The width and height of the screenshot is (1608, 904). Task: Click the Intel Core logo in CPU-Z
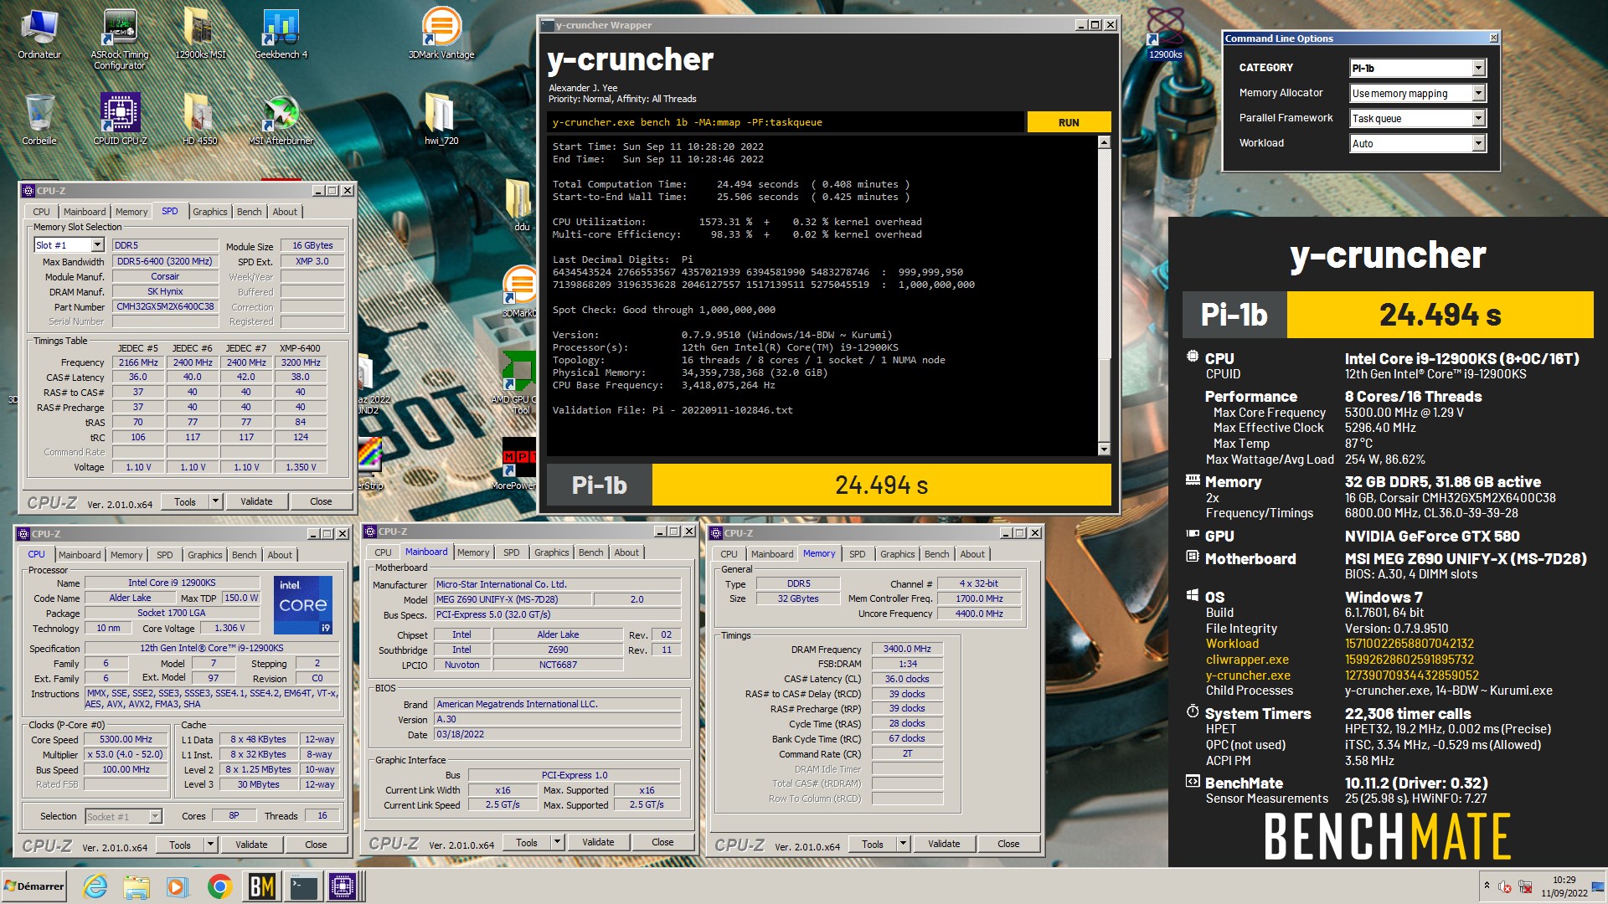pos(303,604)
